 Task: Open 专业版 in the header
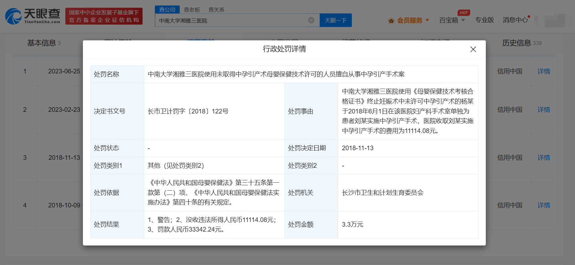484,20
